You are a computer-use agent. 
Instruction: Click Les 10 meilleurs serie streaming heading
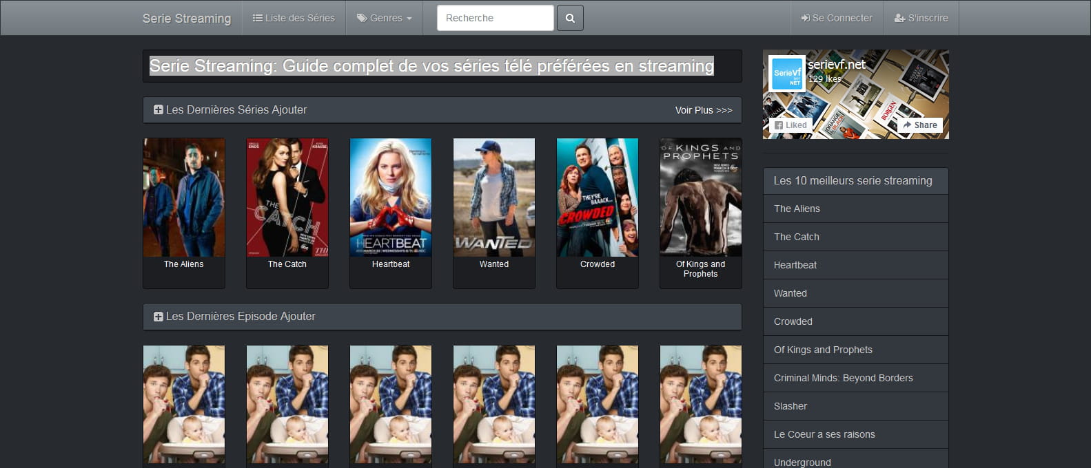[853, 181]
